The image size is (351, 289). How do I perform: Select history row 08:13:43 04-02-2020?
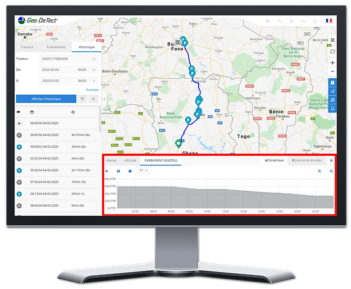pyautogui.click(x=57, y=194)
